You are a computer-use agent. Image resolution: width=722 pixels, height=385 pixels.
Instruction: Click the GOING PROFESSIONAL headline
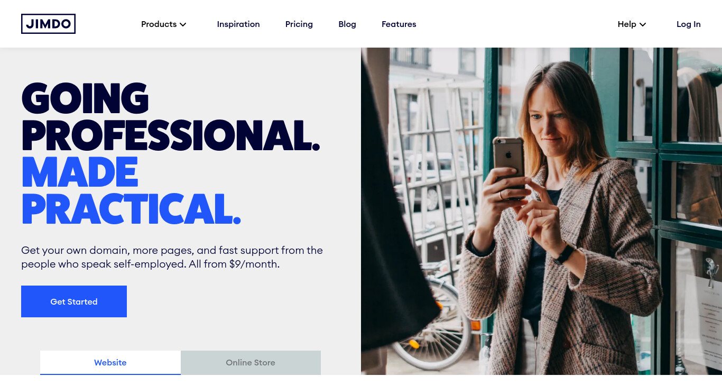click(x=171, y=117)
